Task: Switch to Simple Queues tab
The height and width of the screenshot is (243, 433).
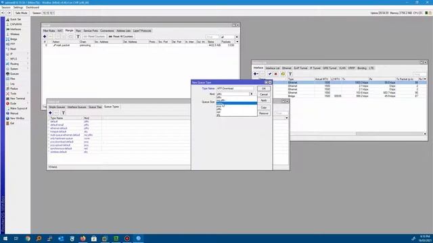Action: point(57,107)
